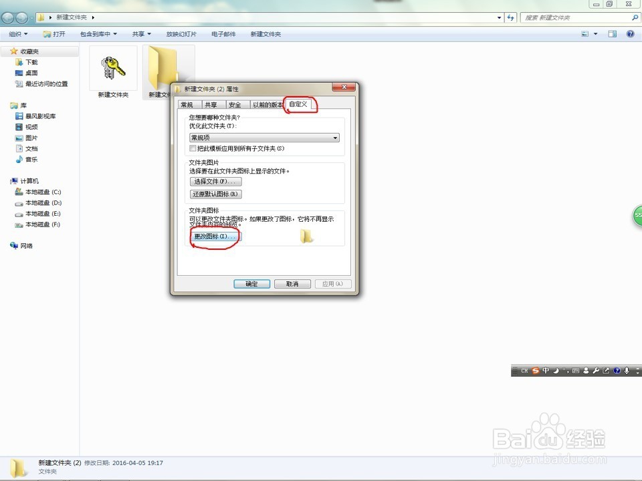Close the 新建文件夹 (2) 属性 dialog
Viewport: 642px width, 481px height.
tap(344, 87)
